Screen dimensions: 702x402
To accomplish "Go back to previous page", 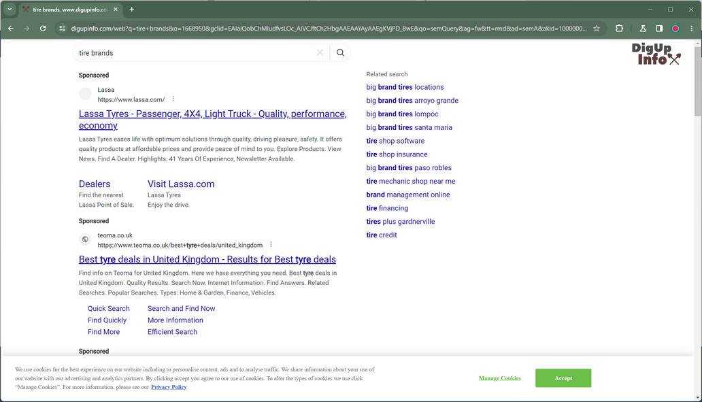I will (10, 29).
